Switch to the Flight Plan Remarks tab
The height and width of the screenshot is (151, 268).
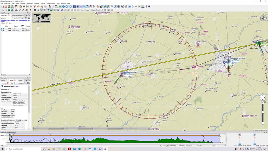(x=18, y=15)
